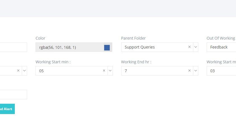This screenshot has width=236, height=116.
Task: Click the Color field label
Action: click(x=40, y=38)
